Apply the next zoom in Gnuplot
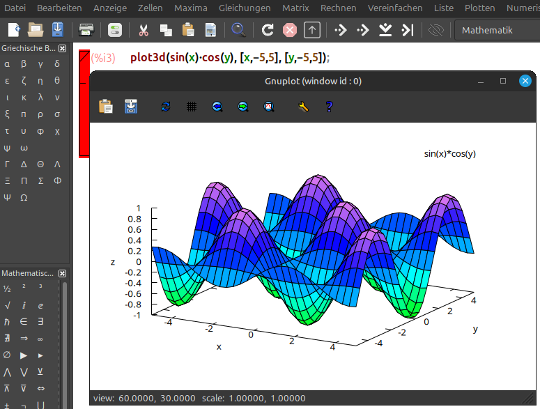The height and width of the screenshot is (409, 540). [x=242, y=107]
